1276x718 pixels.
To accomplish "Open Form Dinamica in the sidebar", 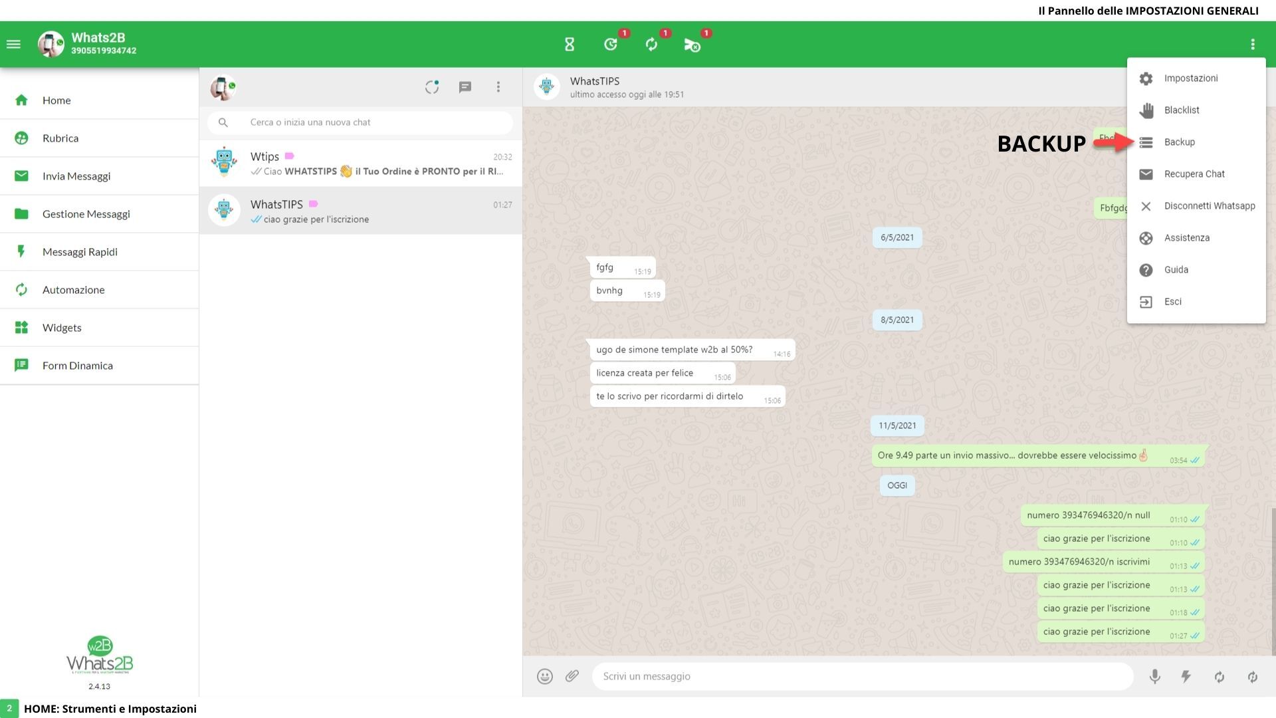I will pos(100,366).
